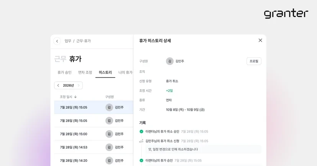The image size is (317, 166).
Task: Click the 조정 일시 column header text
Action: [x=66, y=97]
